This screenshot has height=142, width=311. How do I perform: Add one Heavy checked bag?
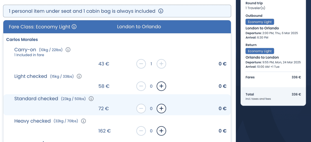(161, 131)
